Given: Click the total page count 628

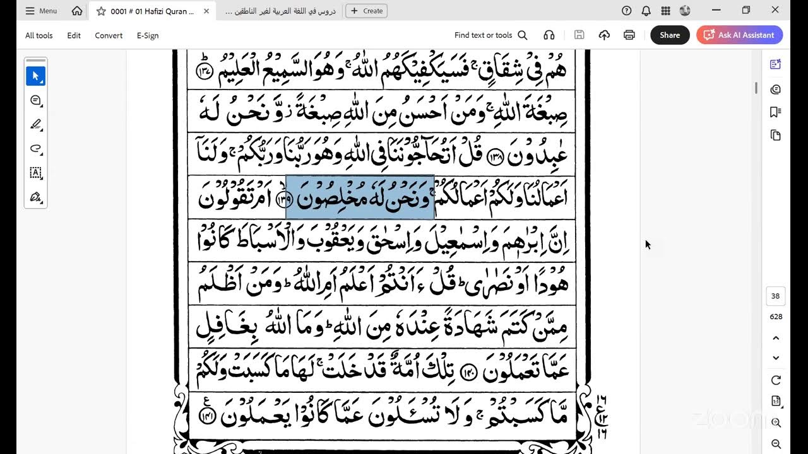Looking at the screenshot, I should (776, 317).
